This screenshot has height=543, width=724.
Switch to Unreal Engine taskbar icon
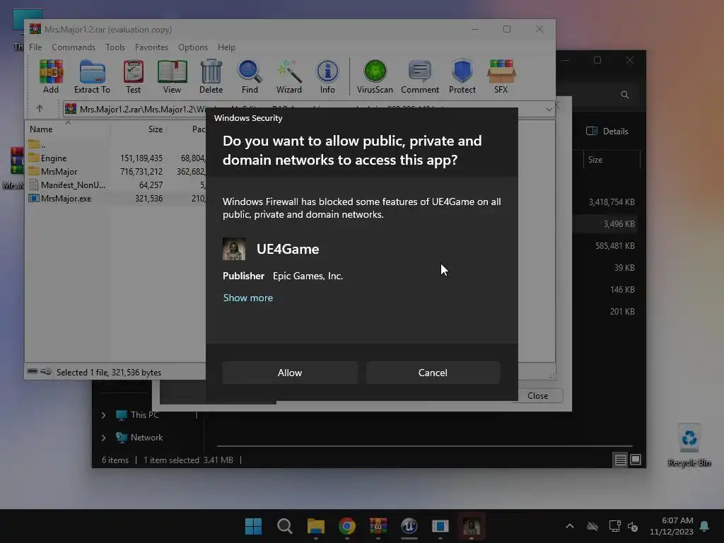coord(409,526)
